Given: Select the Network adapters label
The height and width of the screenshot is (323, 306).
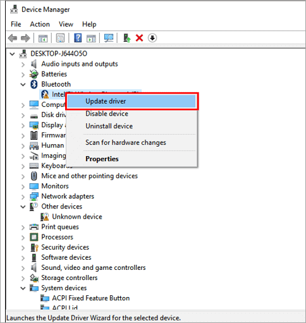Looking at the screenshot, I should point(68,197).
